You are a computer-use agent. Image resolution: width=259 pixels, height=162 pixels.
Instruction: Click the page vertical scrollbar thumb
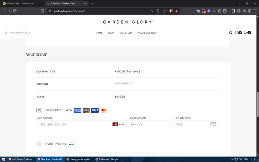pyautogui.click(x=257, y=104)
